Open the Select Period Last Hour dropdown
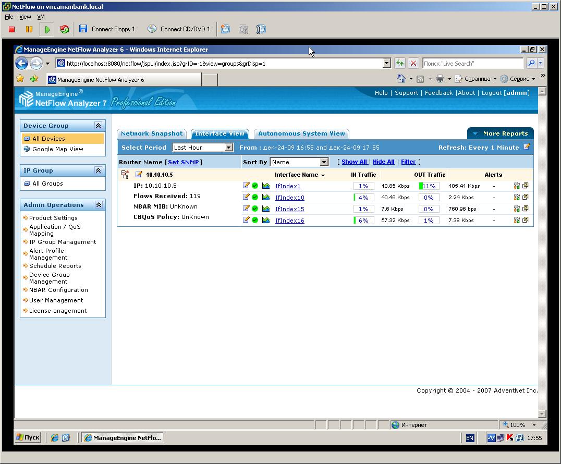 pyautogui.click(x=202, y=148)
